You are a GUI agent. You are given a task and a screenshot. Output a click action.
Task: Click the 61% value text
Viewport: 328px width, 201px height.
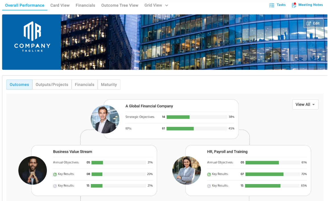click(304, 162)
